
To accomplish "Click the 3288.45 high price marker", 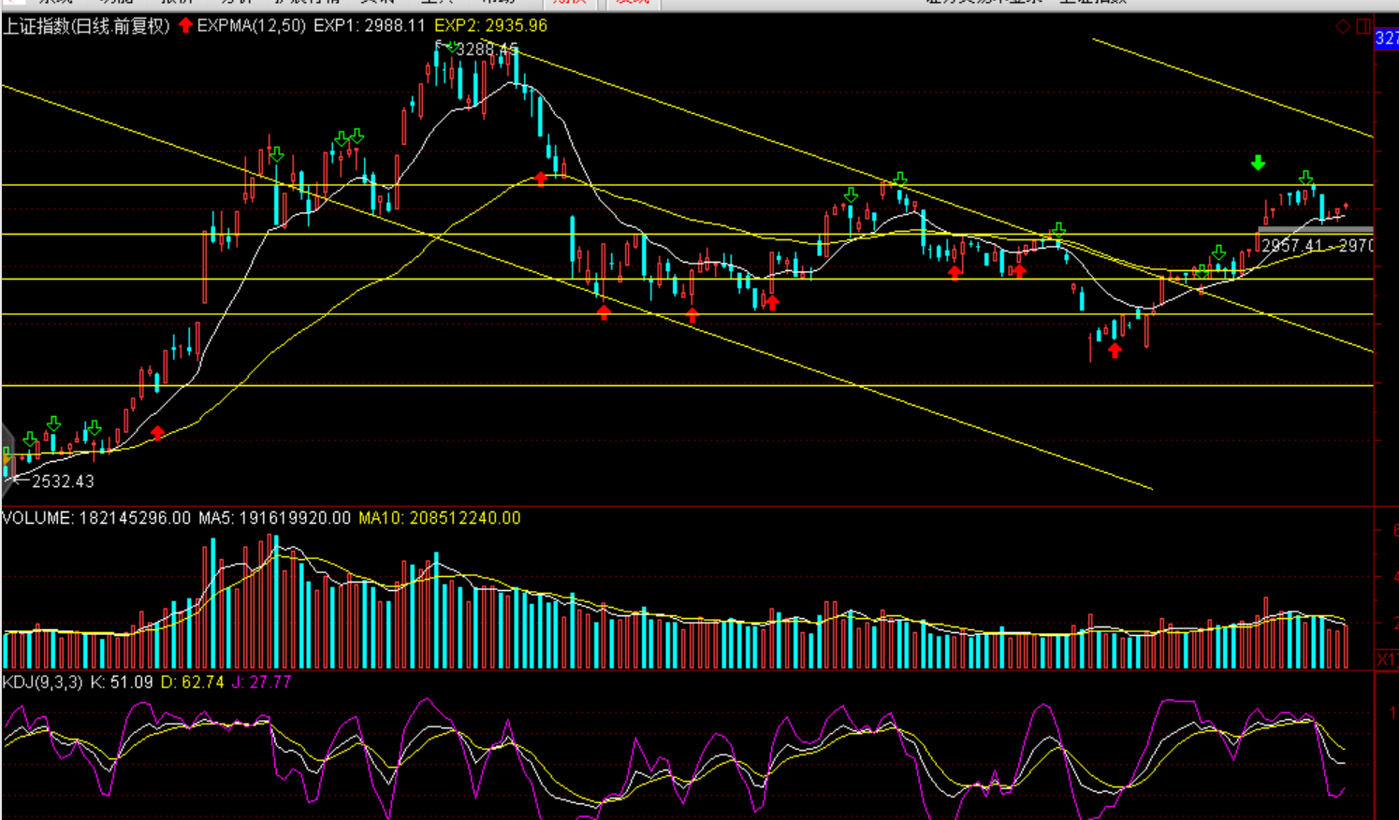I will (x=486, y=50).
